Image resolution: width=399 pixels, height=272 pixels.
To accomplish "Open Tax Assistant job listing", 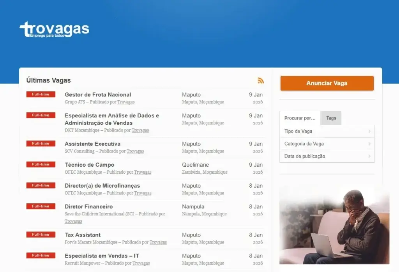I will 83,235.
